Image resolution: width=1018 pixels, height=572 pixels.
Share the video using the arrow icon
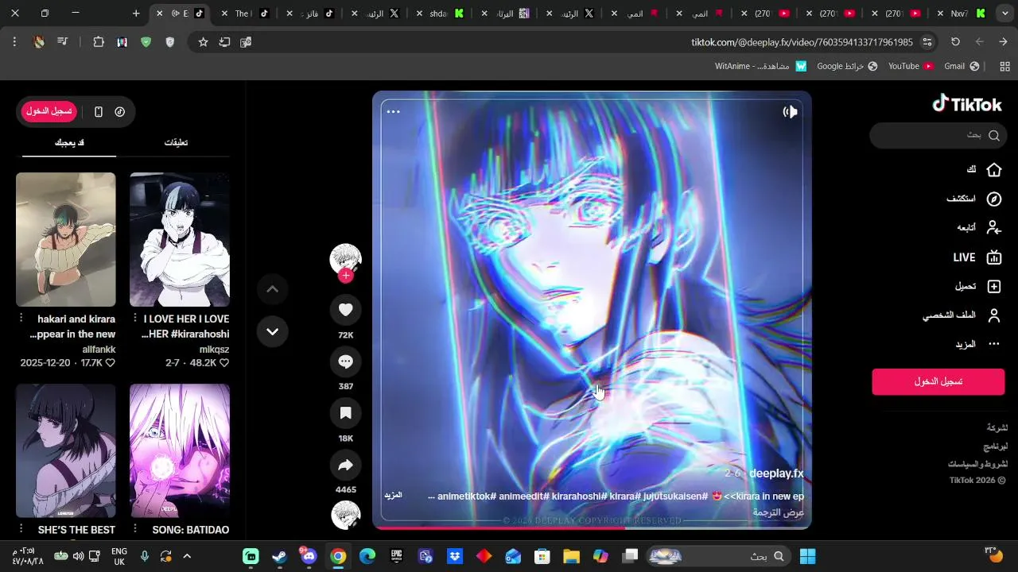(x=345, y=465)
